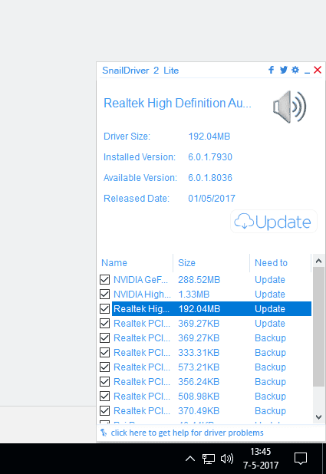Click the 356.24KB size cell
Image resolution: width=326 pixels, height=474 pixels.
[x=199, y=381]
